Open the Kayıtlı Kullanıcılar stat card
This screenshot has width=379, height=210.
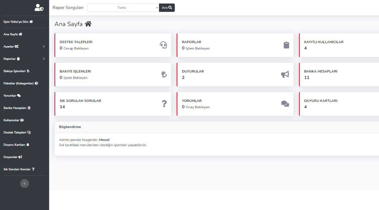[338, 45]
